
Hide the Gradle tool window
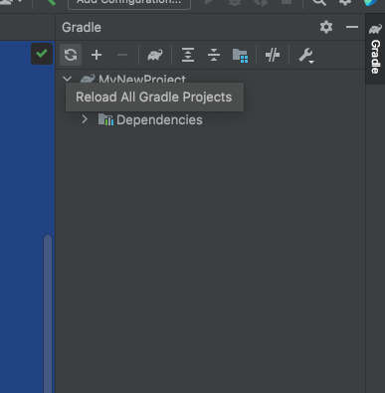click(x=352, y=27)
